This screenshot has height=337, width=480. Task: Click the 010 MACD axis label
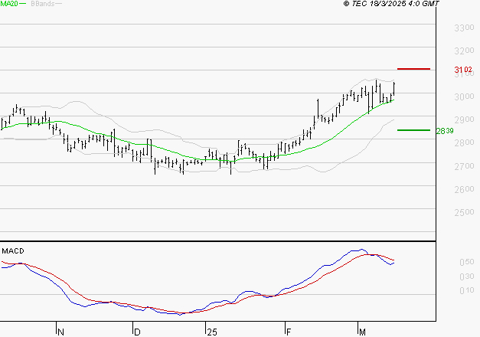(467, 290)
